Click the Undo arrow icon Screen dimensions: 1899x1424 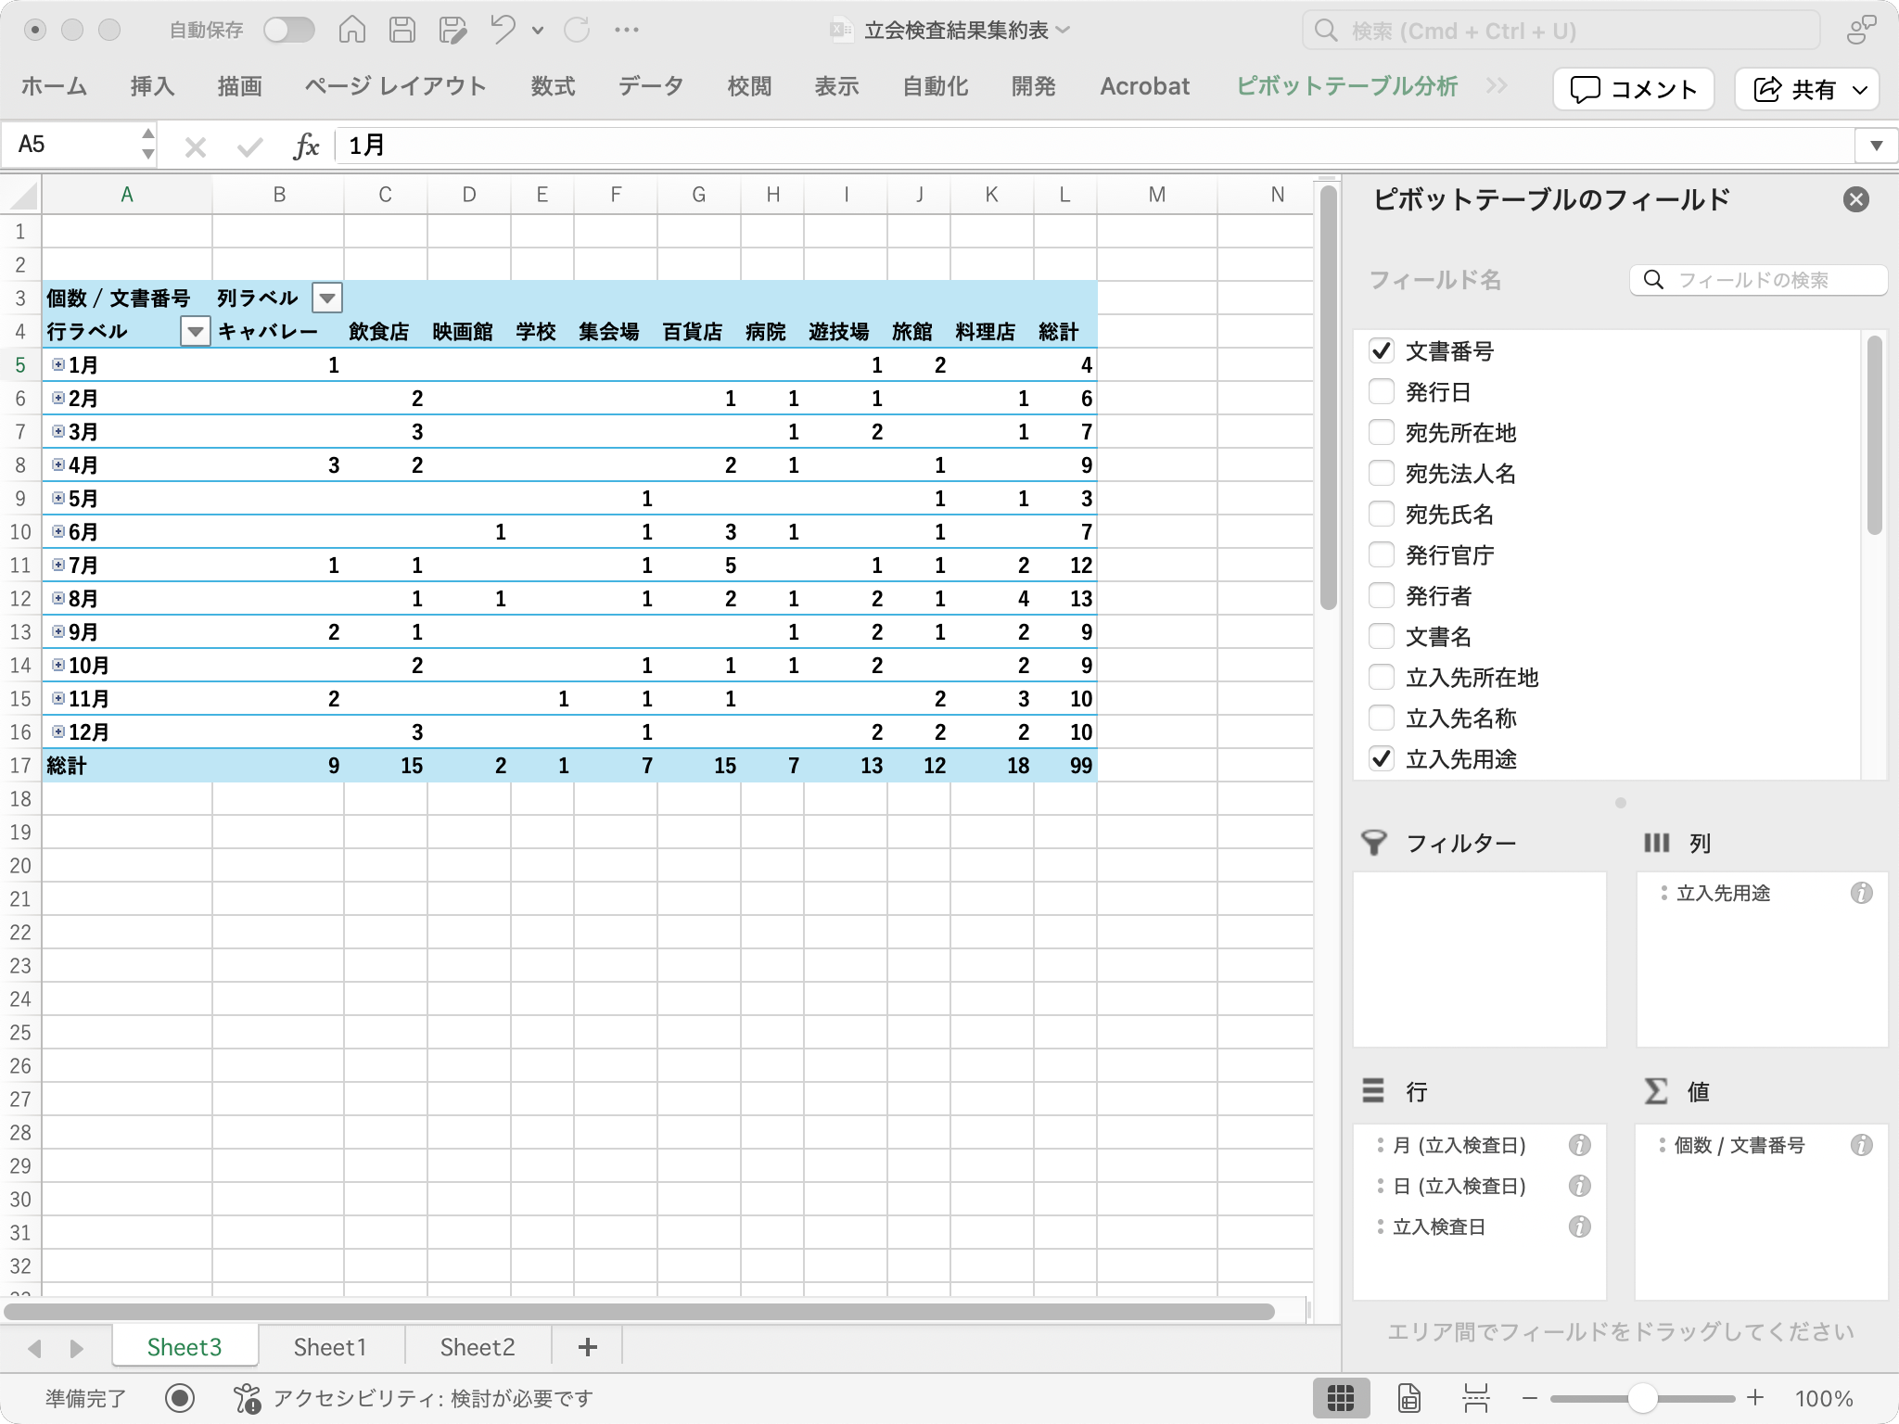click(x=503, y=31)
